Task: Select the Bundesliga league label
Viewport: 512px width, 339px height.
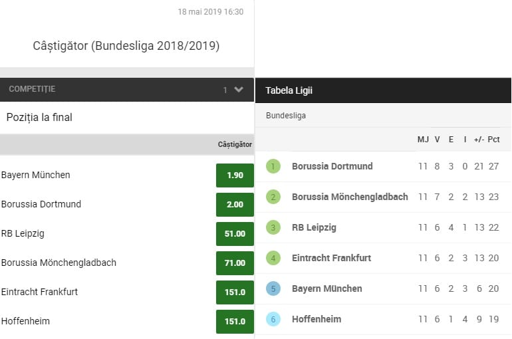Action: coord(286,116)
